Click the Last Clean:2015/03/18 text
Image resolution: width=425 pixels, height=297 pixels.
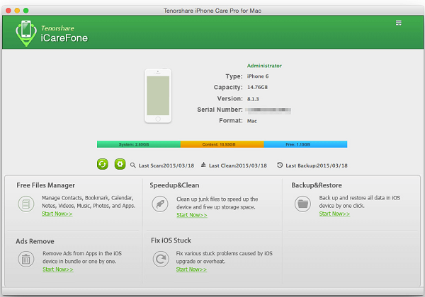point(238,165)
